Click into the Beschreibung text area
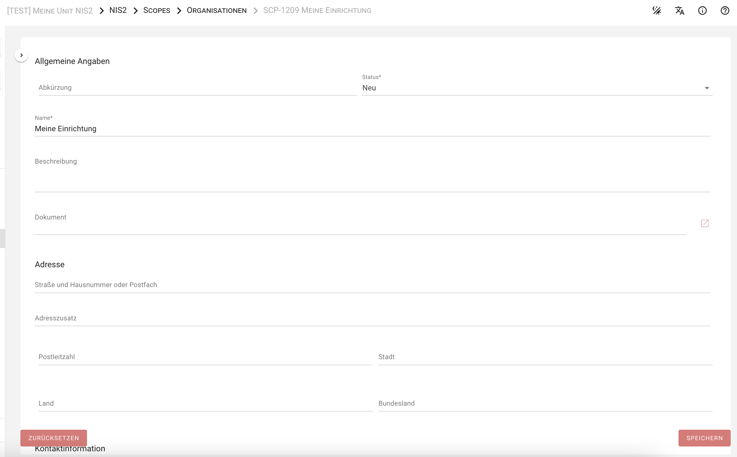 [372, 178]
